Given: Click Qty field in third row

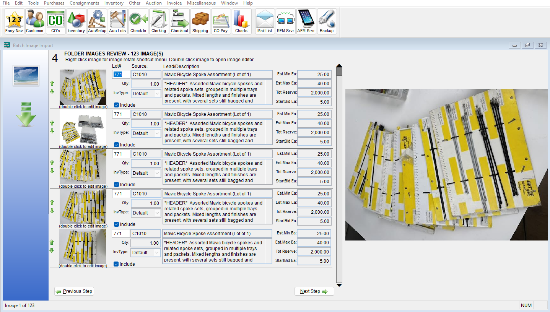Looking at the screenshot, I should tap(146, 163).
